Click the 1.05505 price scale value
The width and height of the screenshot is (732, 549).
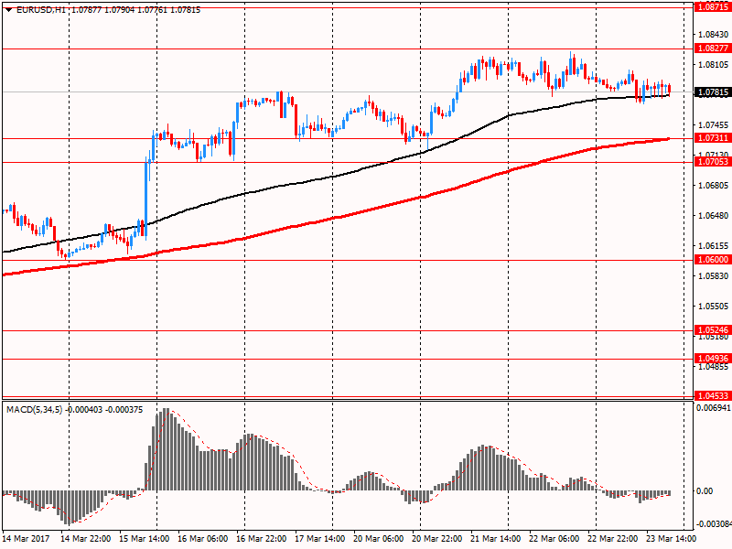coord(713,307)
